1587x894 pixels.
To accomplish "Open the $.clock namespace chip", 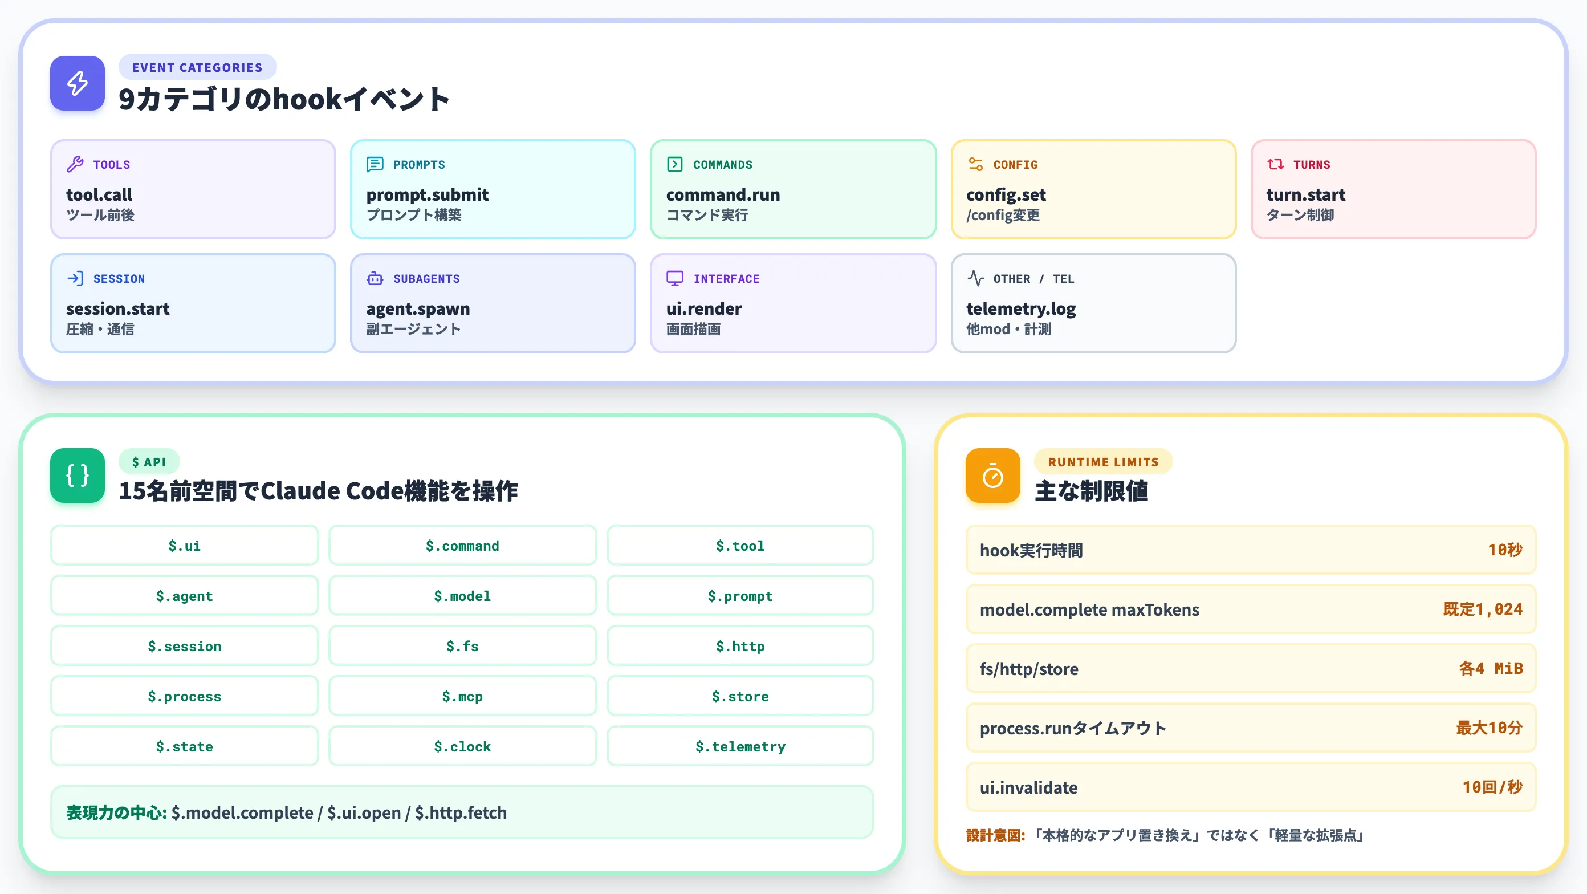I will click(462, 746).
